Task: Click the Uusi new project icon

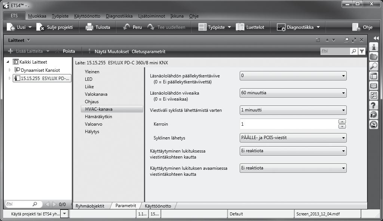Action: pyautogui.click(x=11, y=27)
